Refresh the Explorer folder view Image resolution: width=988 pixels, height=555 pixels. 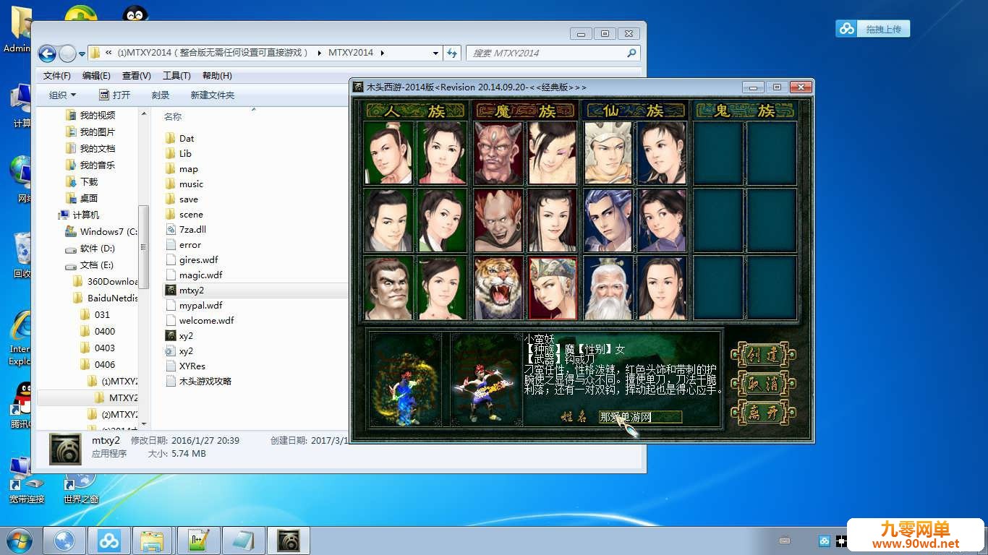point(452,53)
